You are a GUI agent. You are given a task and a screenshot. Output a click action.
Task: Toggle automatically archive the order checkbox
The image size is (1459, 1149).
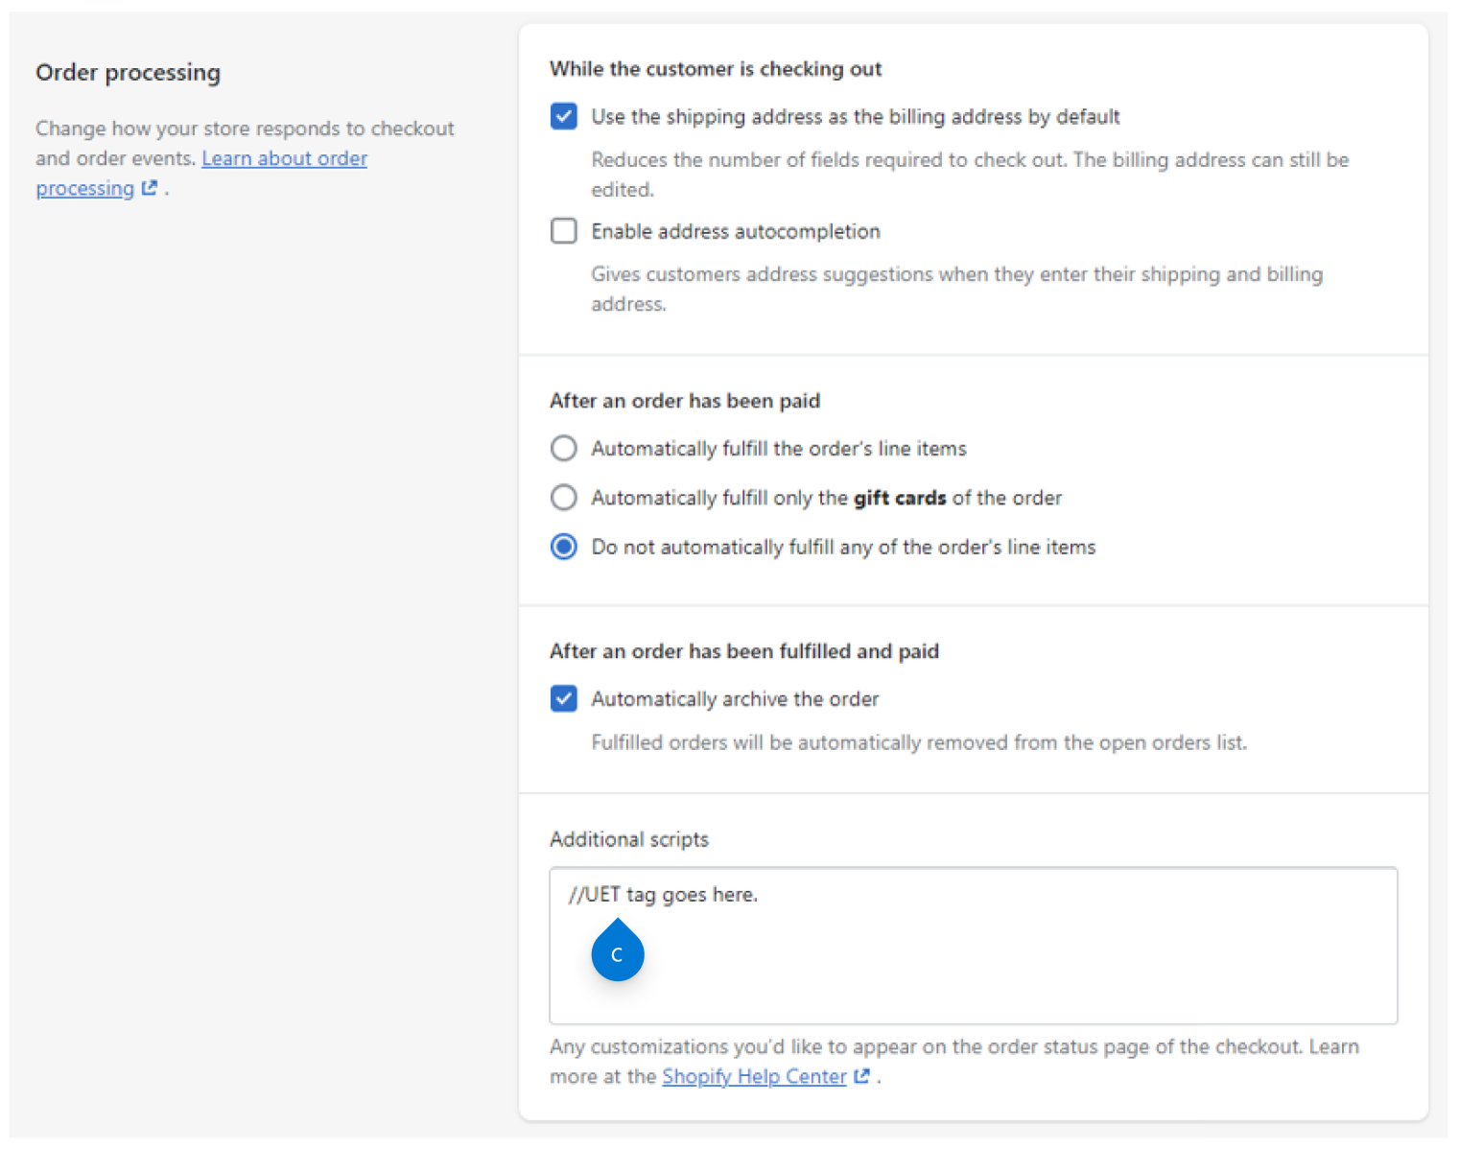click(x=564, y=698)
